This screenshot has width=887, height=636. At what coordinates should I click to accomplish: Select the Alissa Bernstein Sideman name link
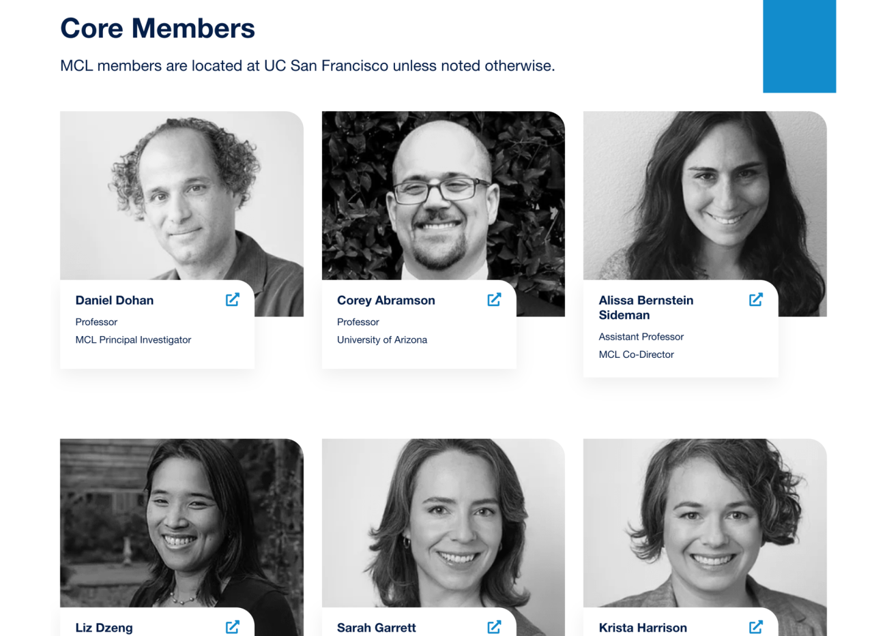point(645,307)
